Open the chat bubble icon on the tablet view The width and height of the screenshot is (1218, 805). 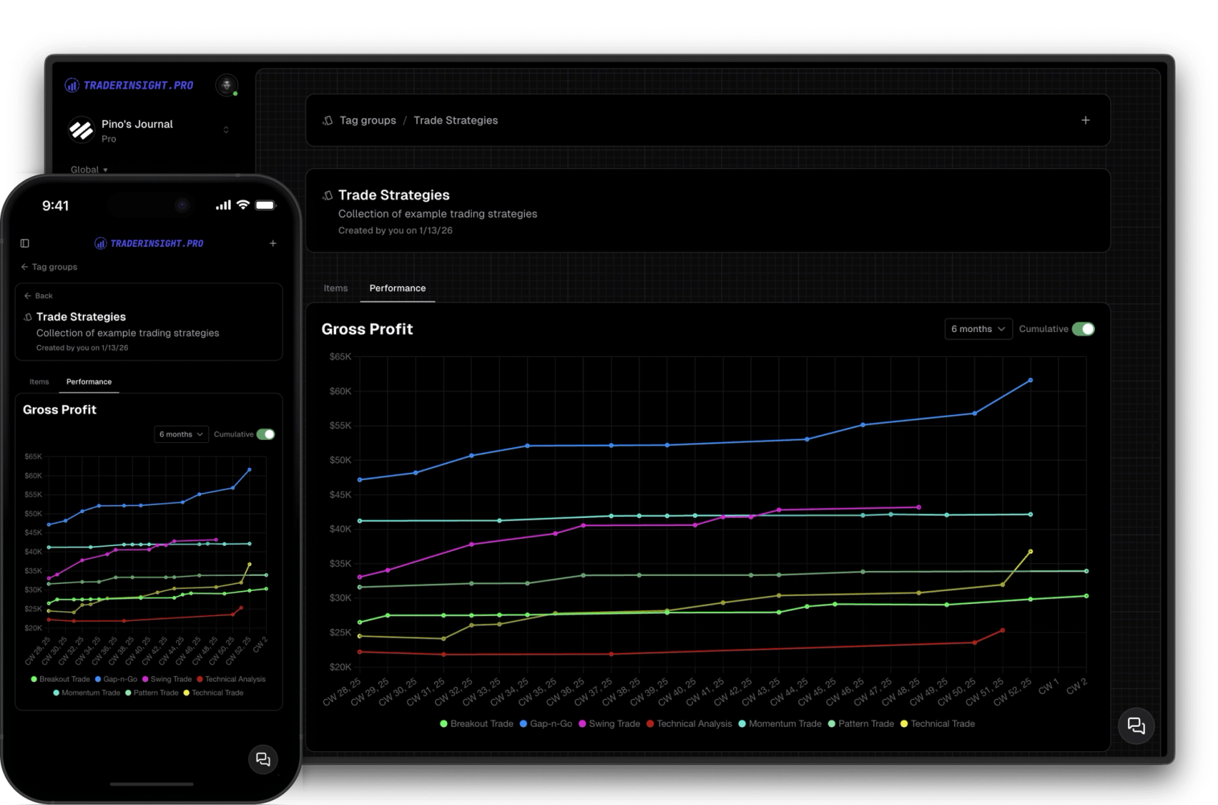pos(1136,725)
